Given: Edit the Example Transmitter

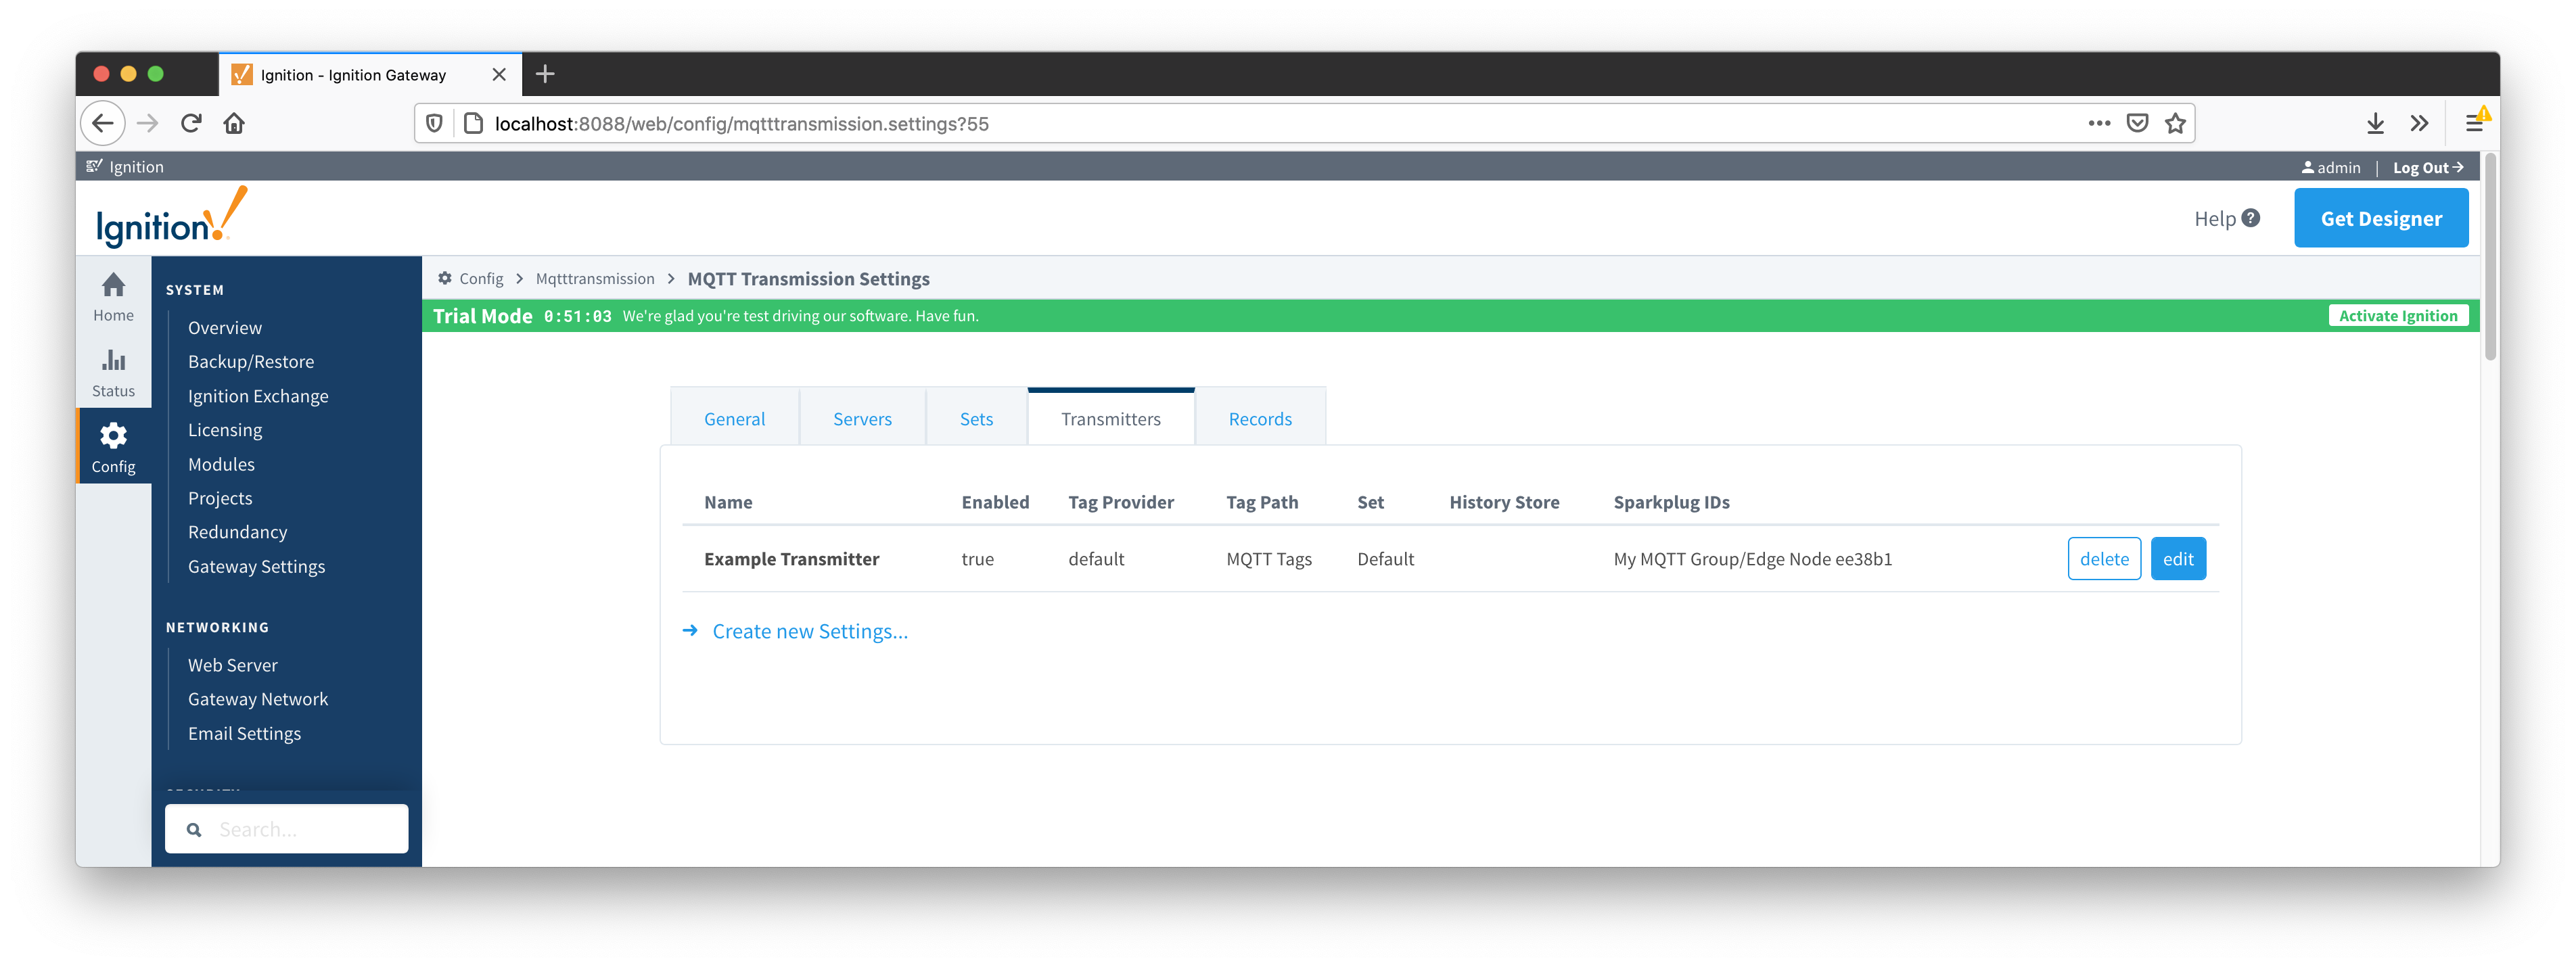Looking at the screenshot, I should pyautogui.click(x=2178, y=559).
